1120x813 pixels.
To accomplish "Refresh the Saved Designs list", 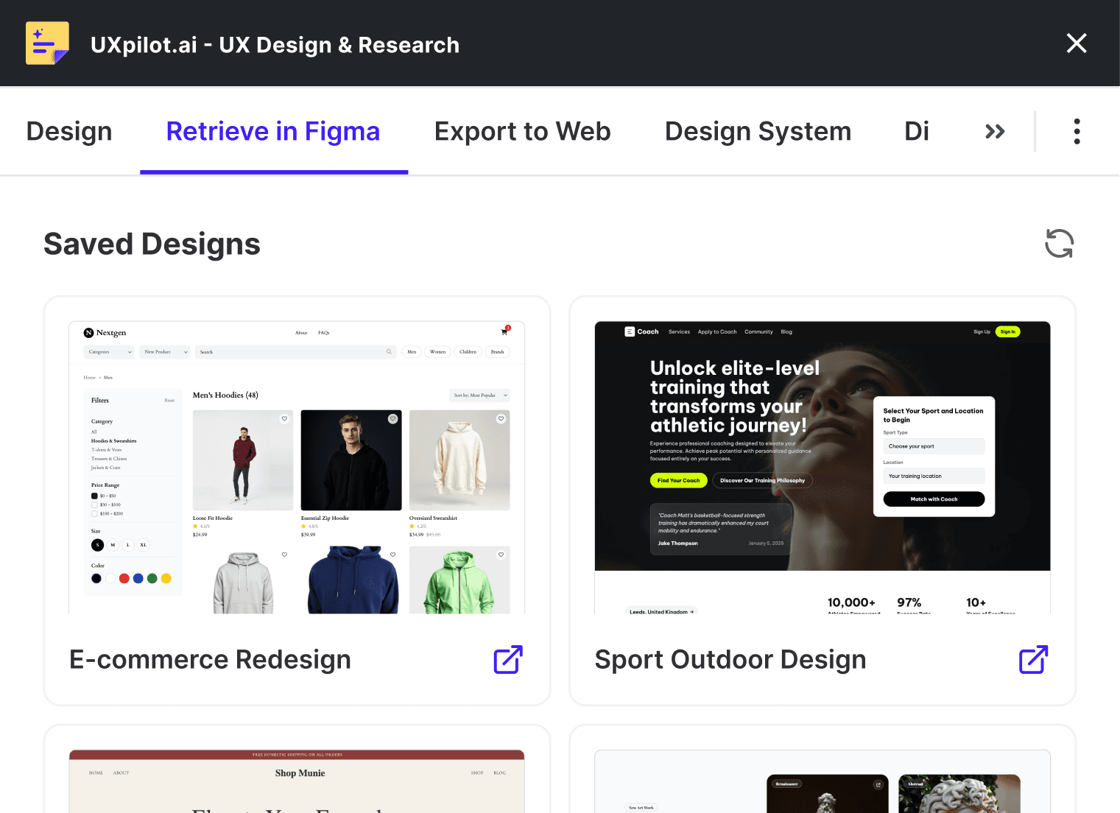I will click(x=1059, y=243).
